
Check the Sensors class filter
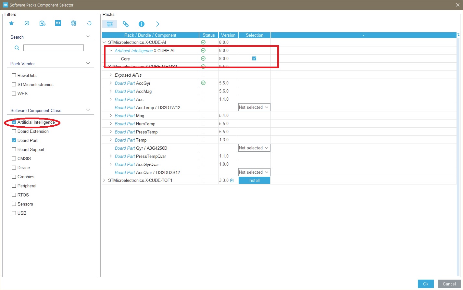(x=14, y=204)
